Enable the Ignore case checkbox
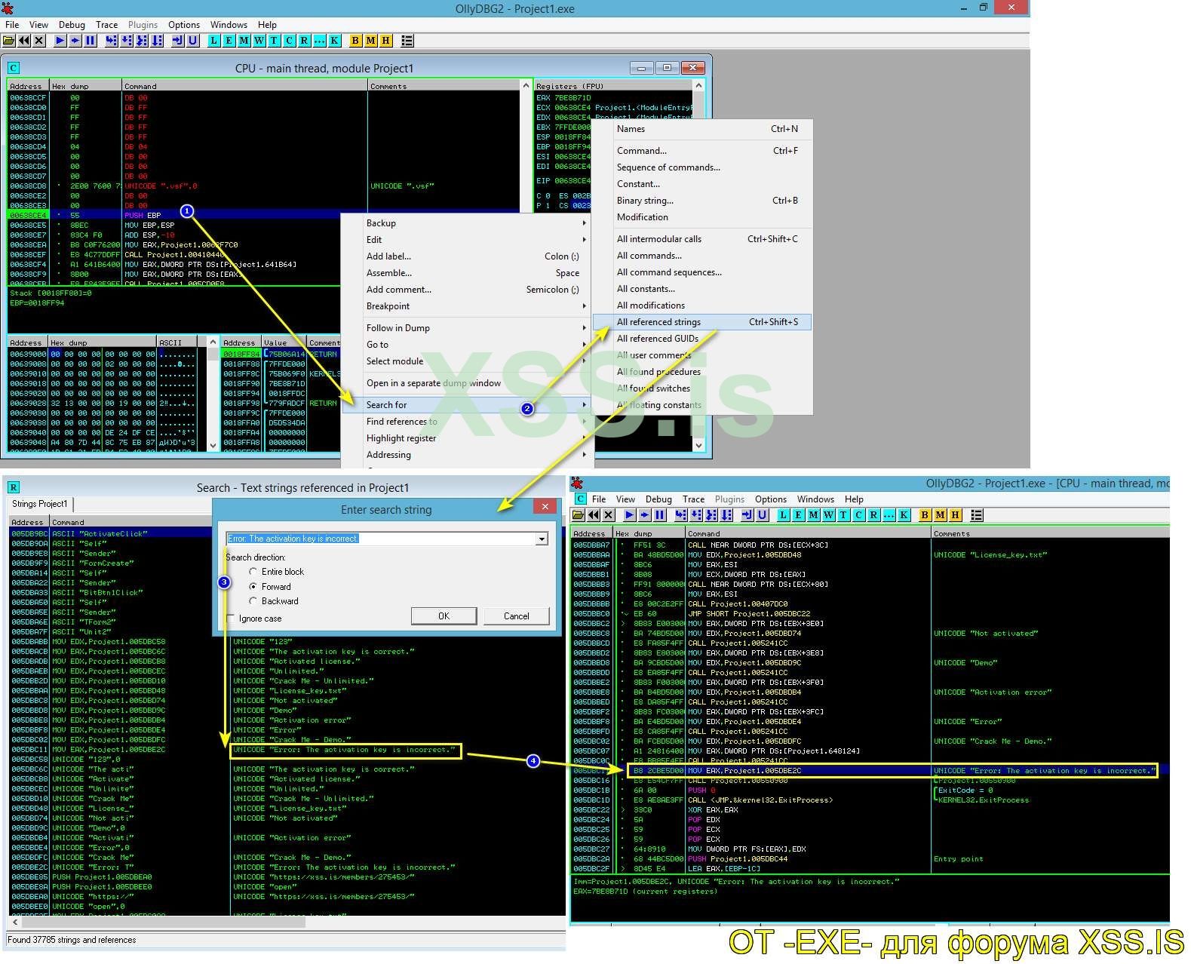This screenshot has height=964, width=1191. point(231,619)
